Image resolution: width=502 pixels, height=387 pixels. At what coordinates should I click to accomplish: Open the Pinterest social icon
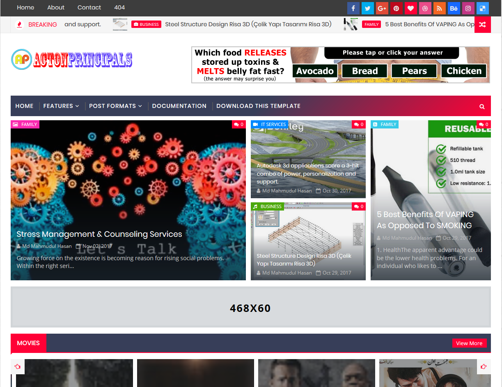pos(396,8)
